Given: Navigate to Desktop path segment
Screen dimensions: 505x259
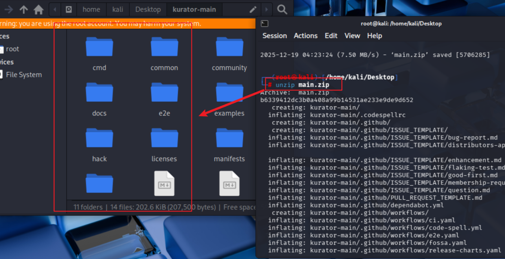Looking at the screenshot, I should coord(148,10).
